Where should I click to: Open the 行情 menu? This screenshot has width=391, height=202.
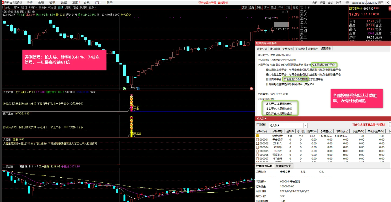click(29, 3)
